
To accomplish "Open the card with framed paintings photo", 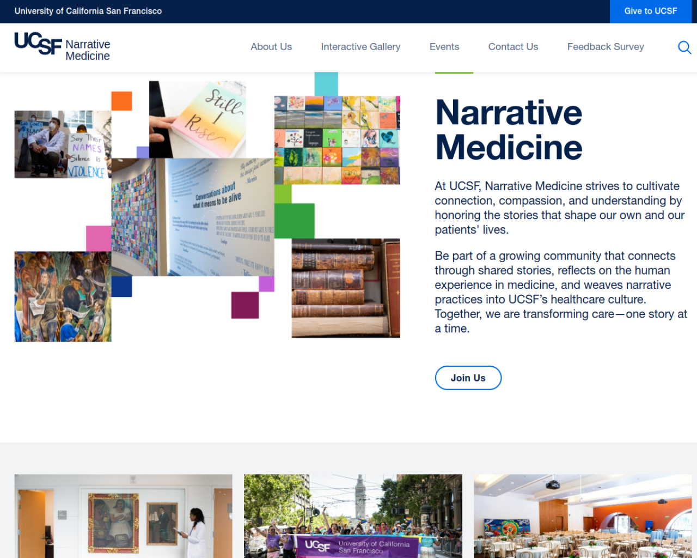I will [x=124, y=516].
